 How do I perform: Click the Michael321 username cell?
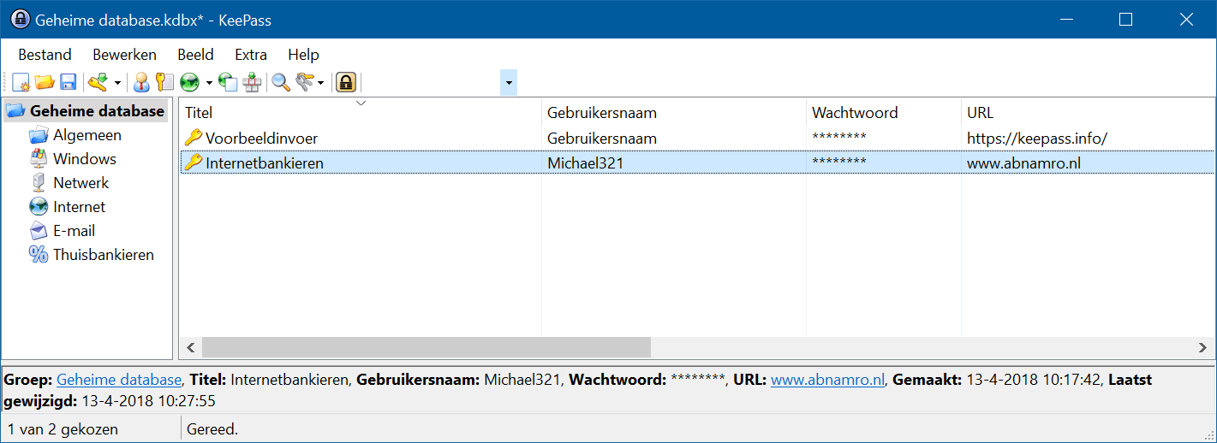click(x=586, y=162)
